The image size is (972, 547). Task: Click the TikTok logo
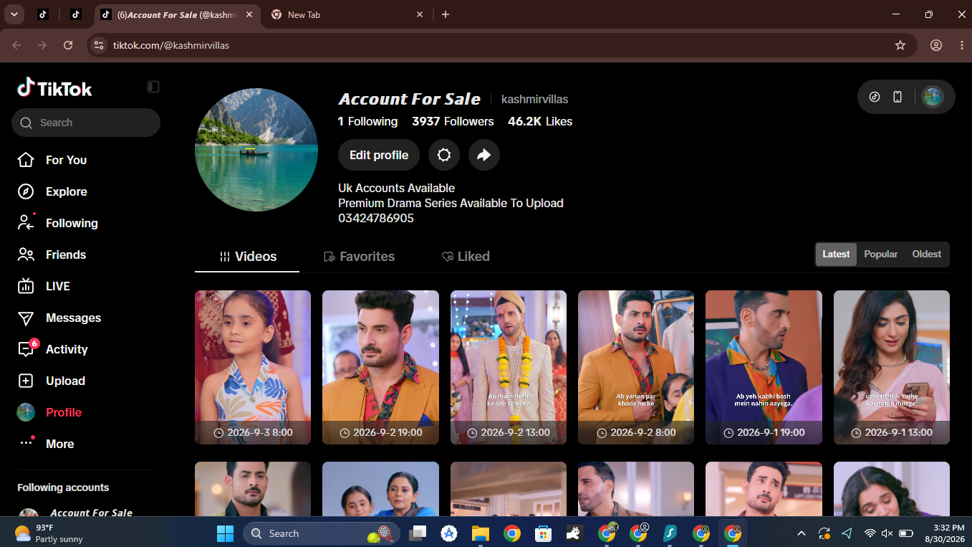[55, 87]
